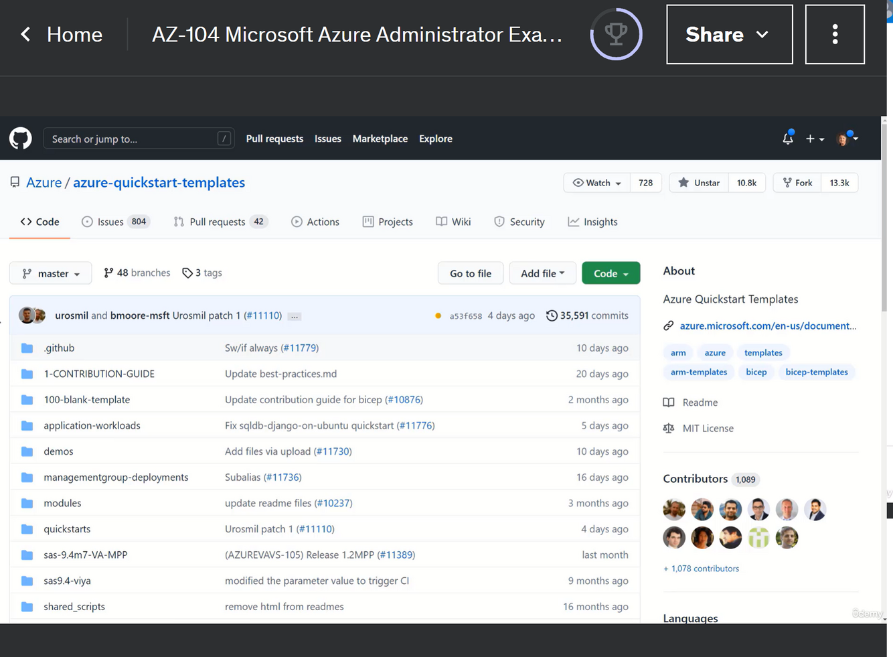
Task: Click the azure-quickstart-templates repo link
Action: click(159, 182)
